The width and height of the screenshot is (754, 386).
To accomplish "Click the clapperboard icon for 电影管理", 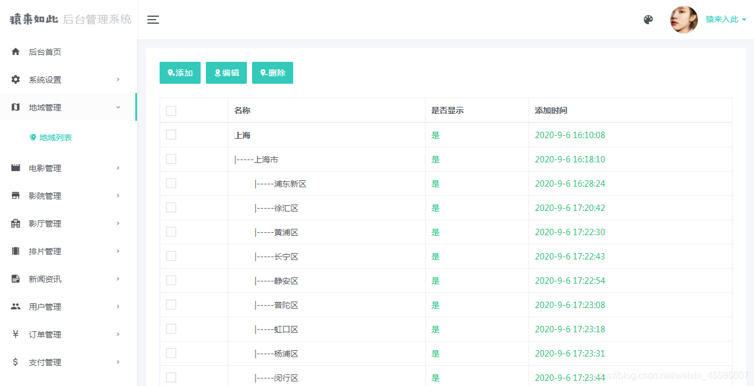I will (x=16, y=168).
